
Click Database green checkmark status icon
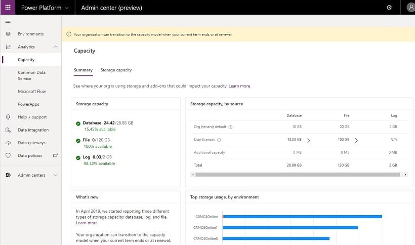pyautogui.click(x=78, y=124)
